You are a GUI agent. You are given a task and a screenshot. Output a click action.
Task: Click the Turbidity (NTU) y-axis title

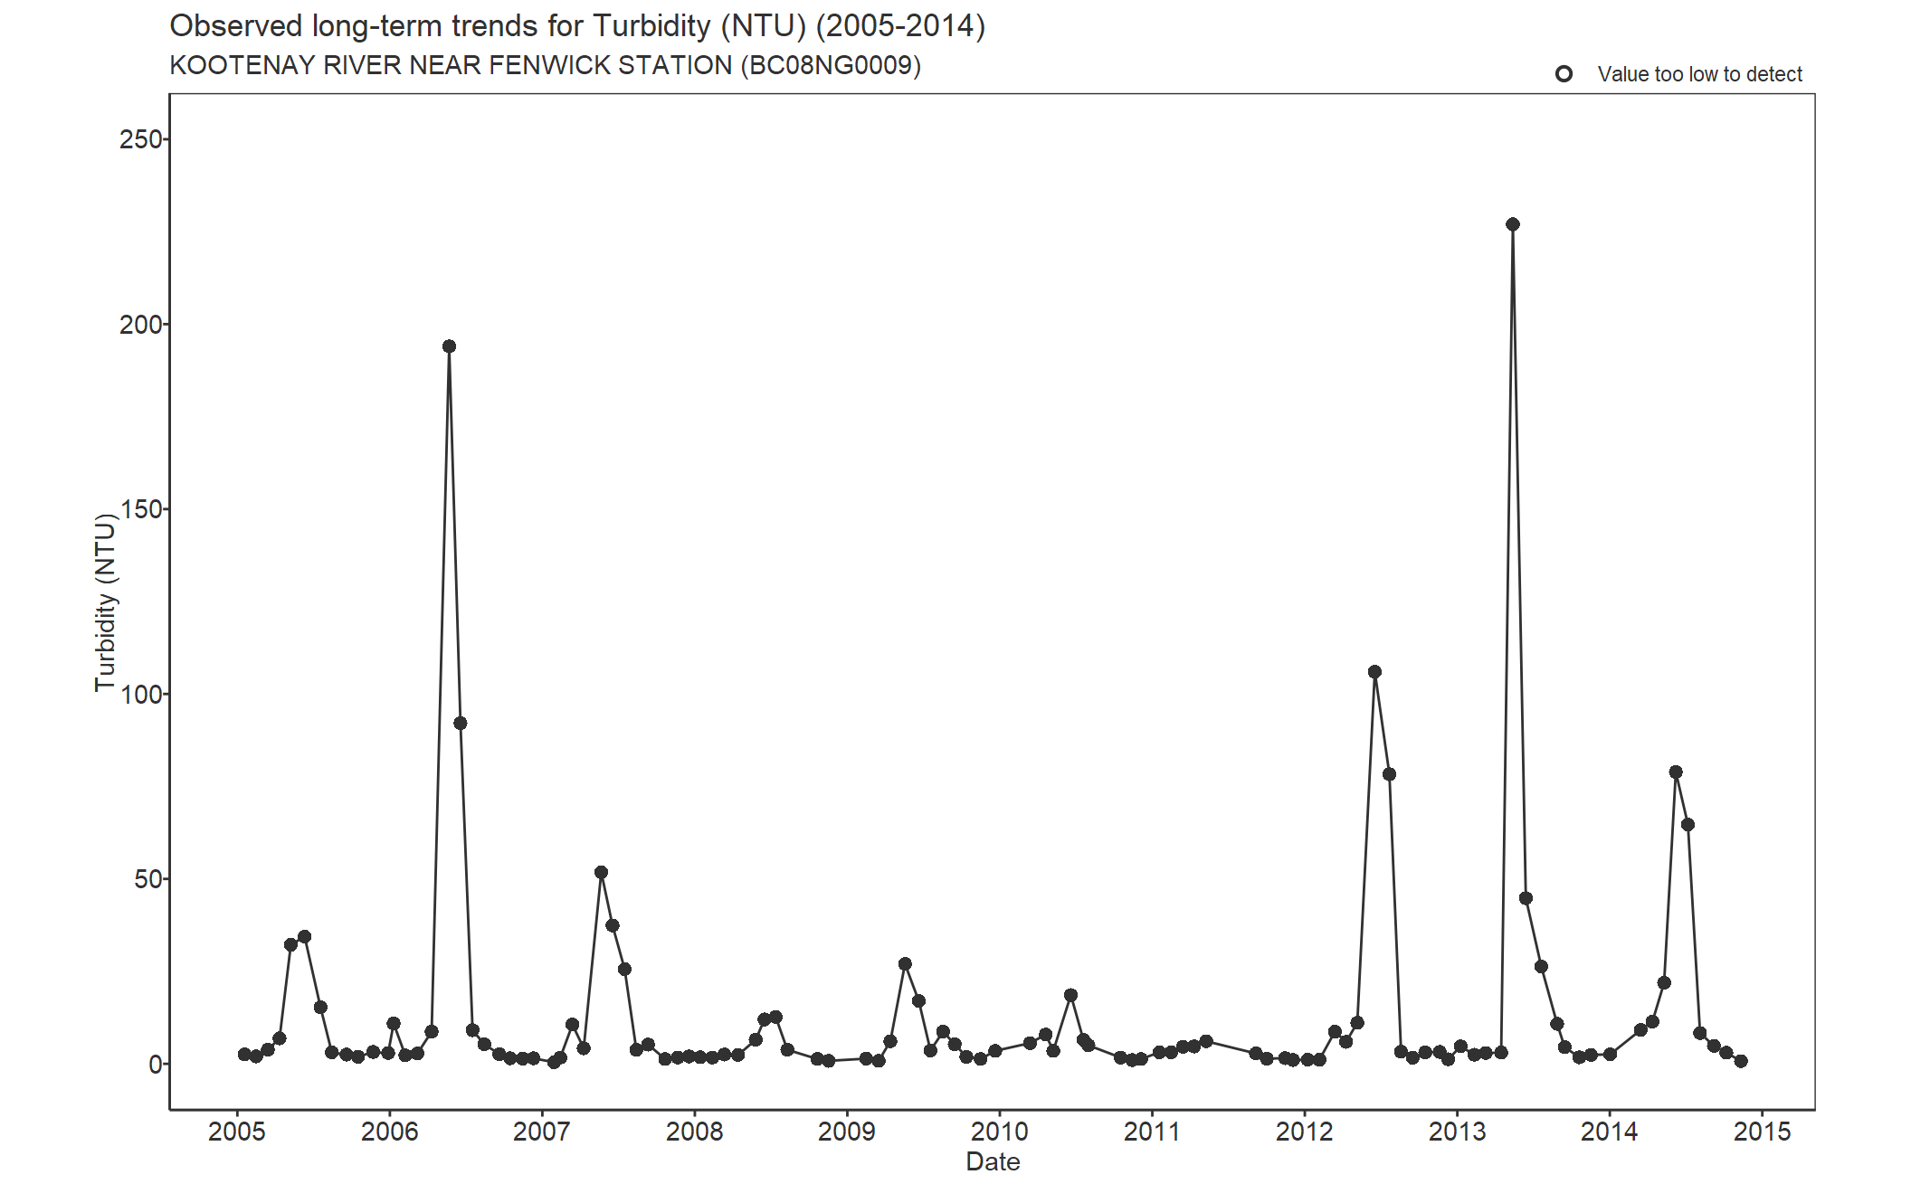pos(106,602)
